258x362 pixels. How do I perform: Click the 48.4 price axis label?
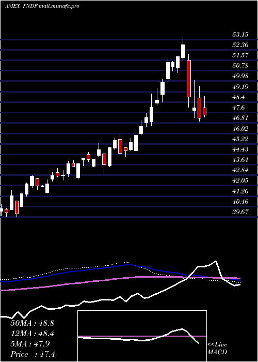238,97
